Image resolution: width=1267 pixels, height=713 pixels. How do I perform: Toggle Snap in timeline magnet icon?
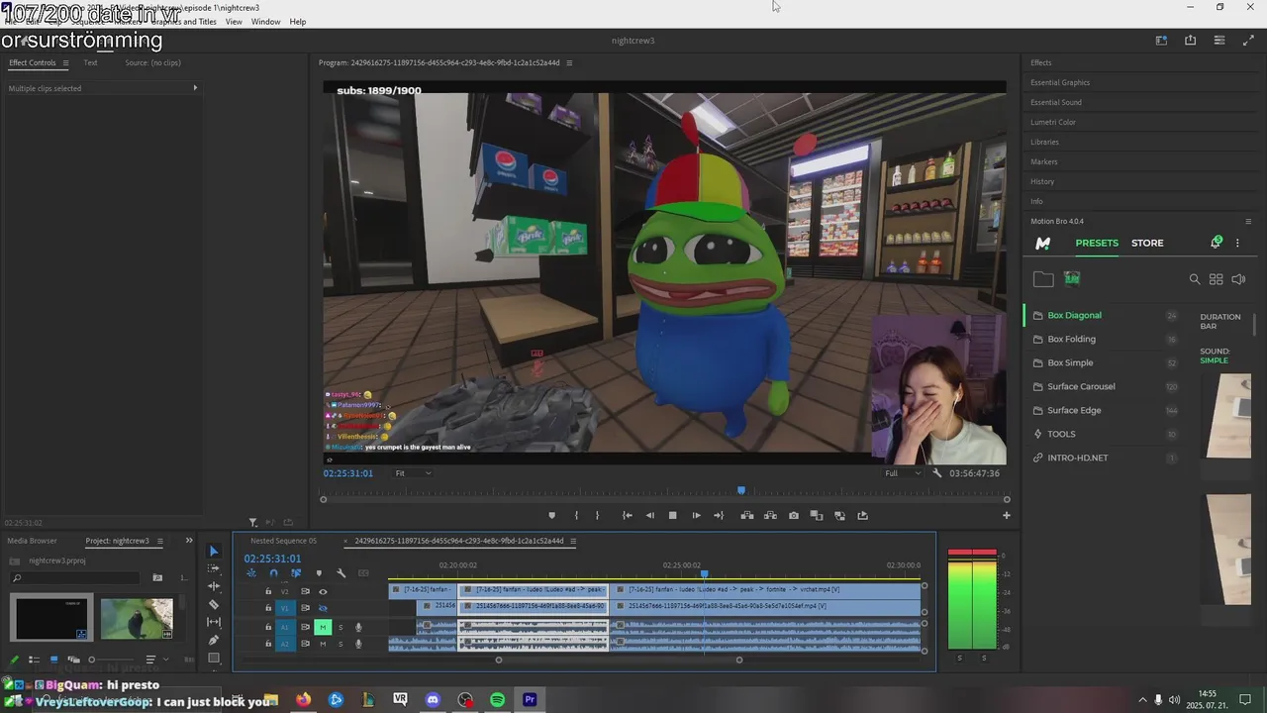pyautogui.click(x=274, y=572)
